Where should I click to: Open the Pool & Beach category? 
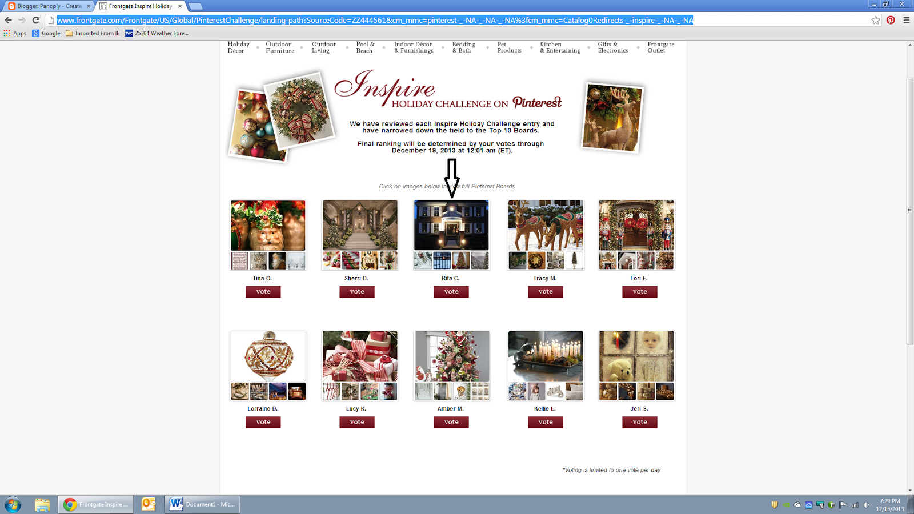pyautogui.click(x=366, y=47)
